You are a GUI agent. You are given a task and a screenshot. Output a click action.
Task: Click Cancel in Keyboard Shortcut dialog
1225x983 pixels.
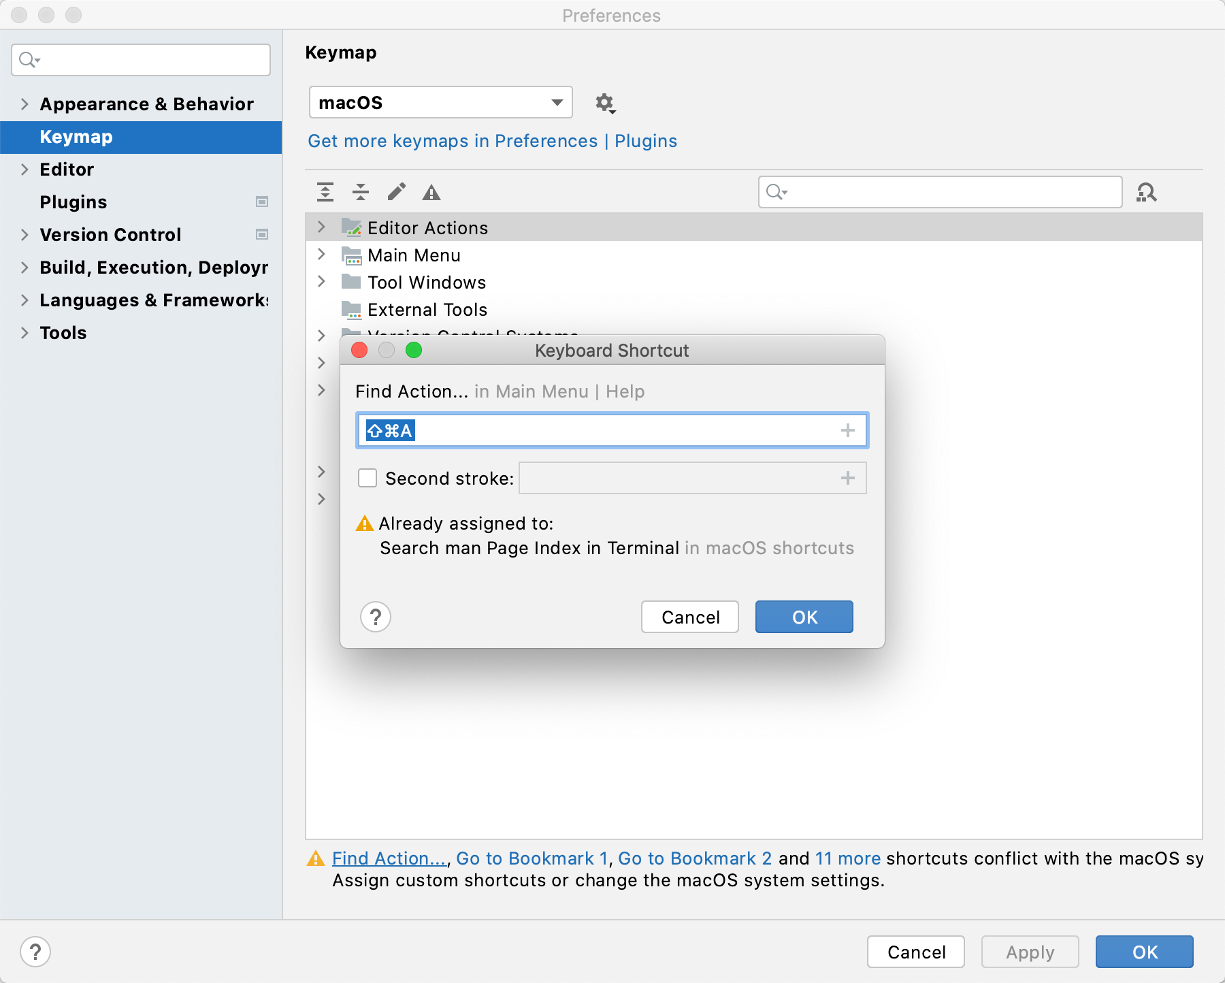point(690,617)
